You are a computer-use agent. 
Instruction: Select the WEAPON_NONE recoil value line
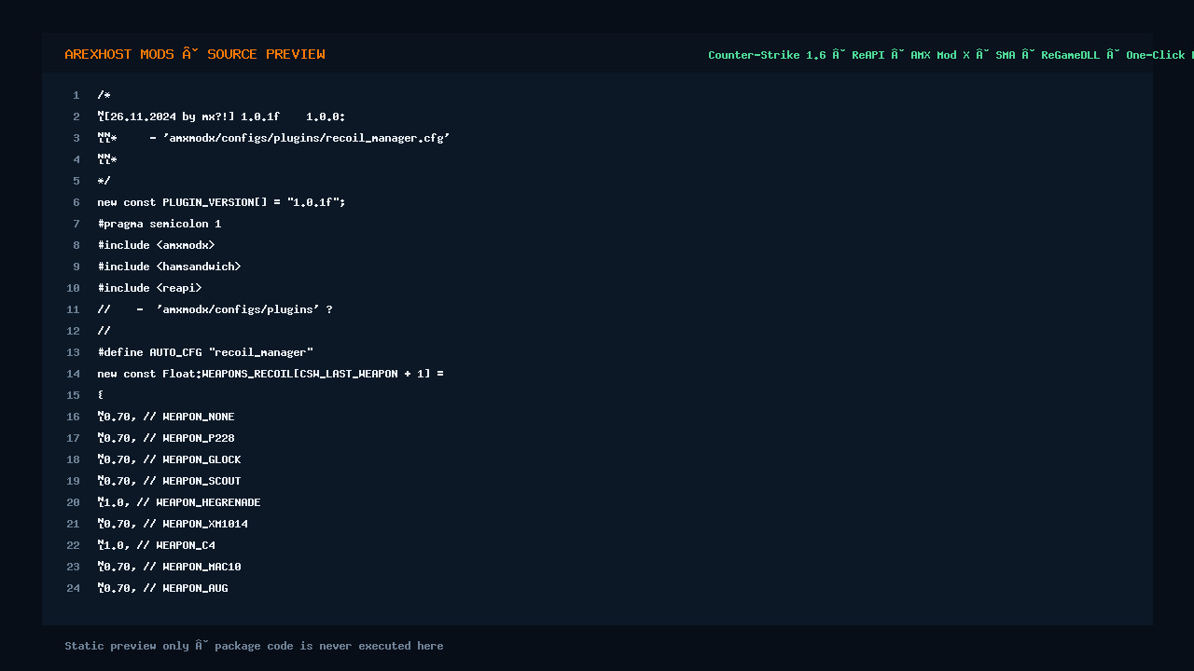click(x=166, y=417)
